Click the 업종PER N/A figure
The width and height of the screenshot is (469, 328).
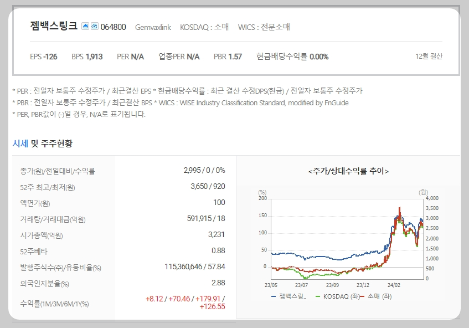pos(179,57)
